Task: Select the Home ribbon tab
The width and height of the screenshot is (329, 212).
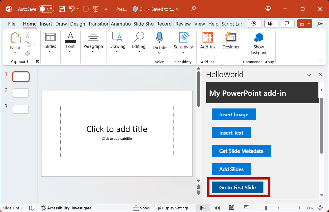Action: pyautogui.click(x=30, y=24)
